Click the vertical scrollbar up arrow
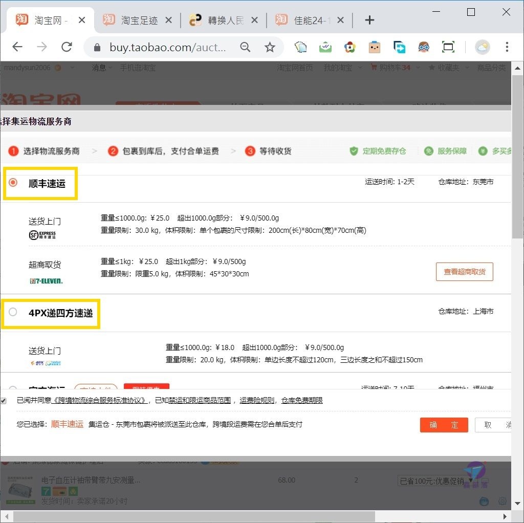The image size is (524, 523). [x=518, y=68]
